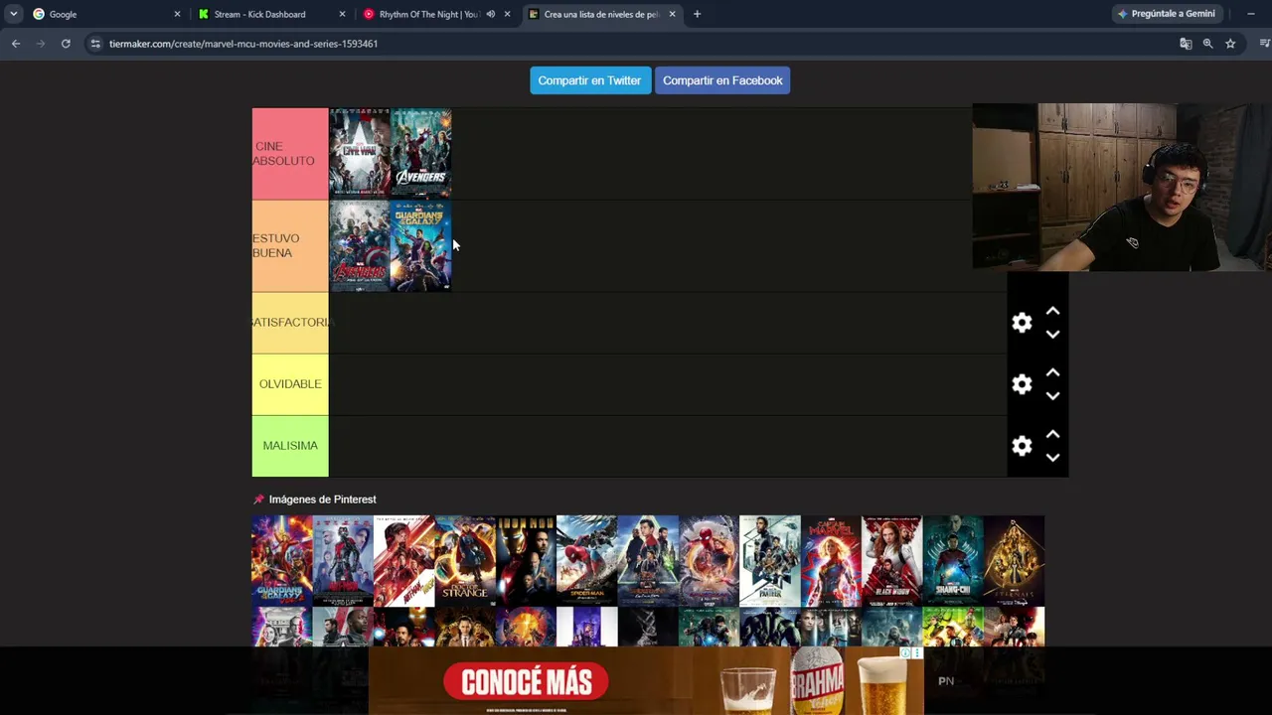
Task: Open the tab search dropdown arrow
Action: coord(13,14)
